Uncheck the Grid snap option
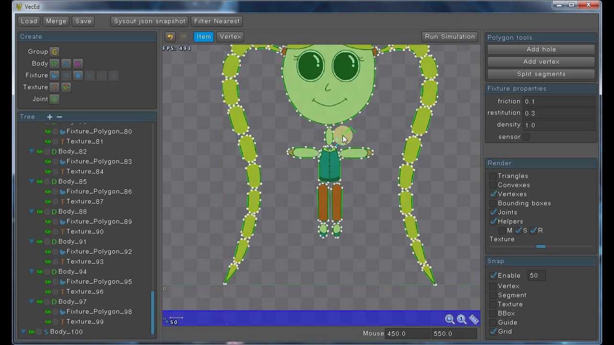Viewport: 614px width, 345px height. click(x=493, y=332)
